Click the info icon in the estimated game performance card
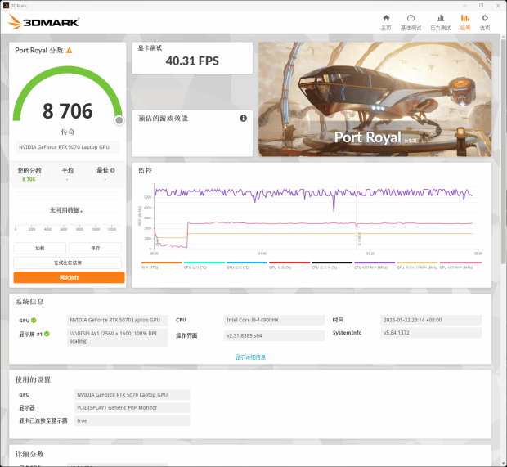Viewport: 507px width, 467px height. pos(243,119)
